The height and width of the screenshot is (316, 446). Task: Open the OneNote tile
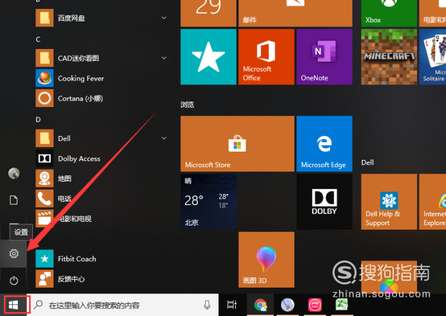point(324,57)
